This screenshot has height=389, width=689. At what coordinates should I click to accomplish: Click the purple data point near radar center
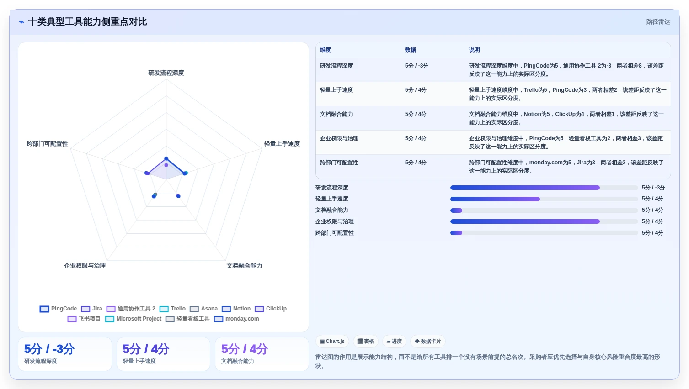click(166, 165)
